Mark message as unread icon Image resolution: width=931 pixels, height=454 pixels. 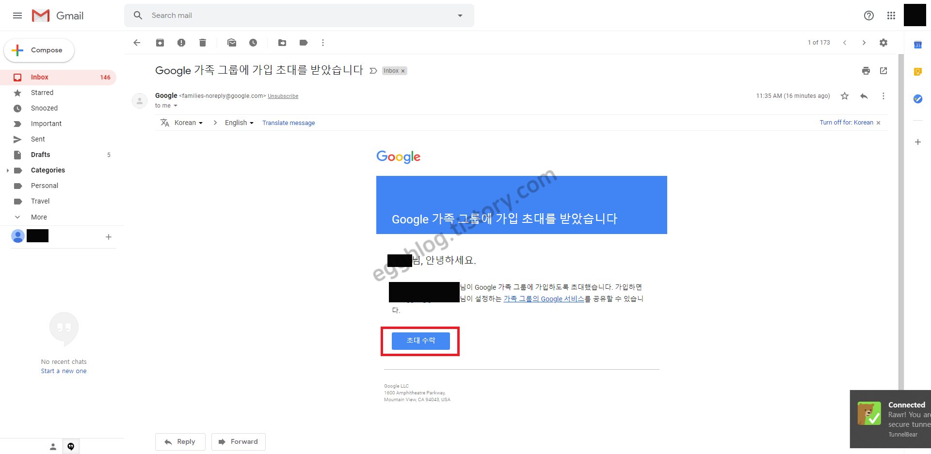pyautogui.click(x=232, y=43)
